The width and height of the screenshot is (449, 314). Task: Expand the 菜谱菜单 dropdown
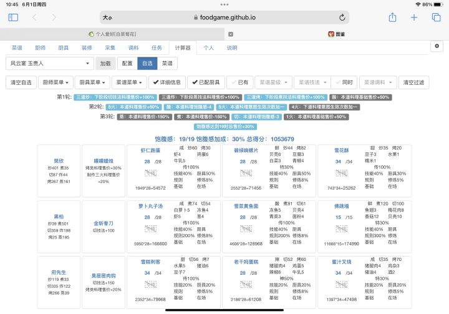(129, 82)
